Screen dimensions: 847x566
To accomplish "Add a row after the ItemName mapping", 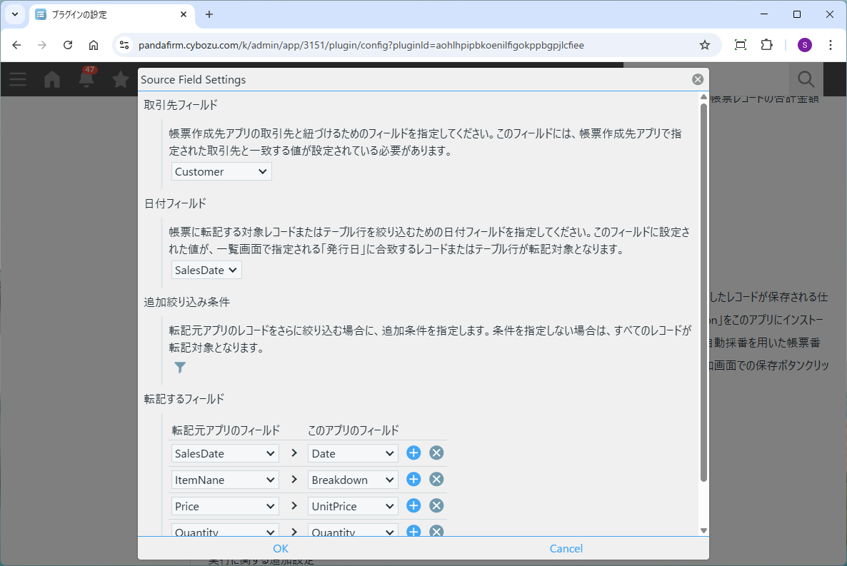I will coord(414,479).
